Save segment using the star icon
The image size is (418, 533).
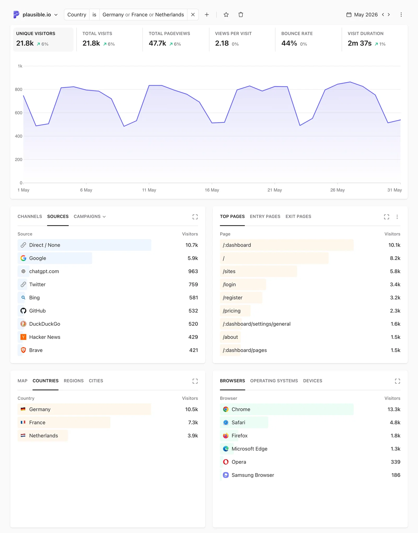click(x=226, y=15)
